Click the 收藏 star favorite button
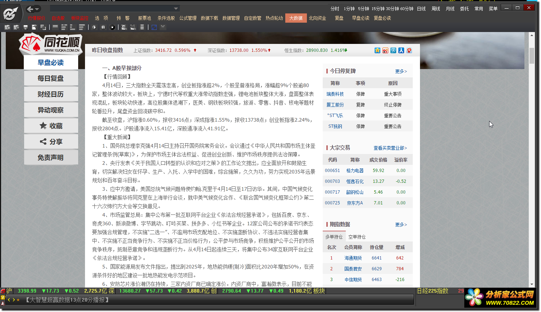Viewport: 541px width, 312px height. click(51, 126)
